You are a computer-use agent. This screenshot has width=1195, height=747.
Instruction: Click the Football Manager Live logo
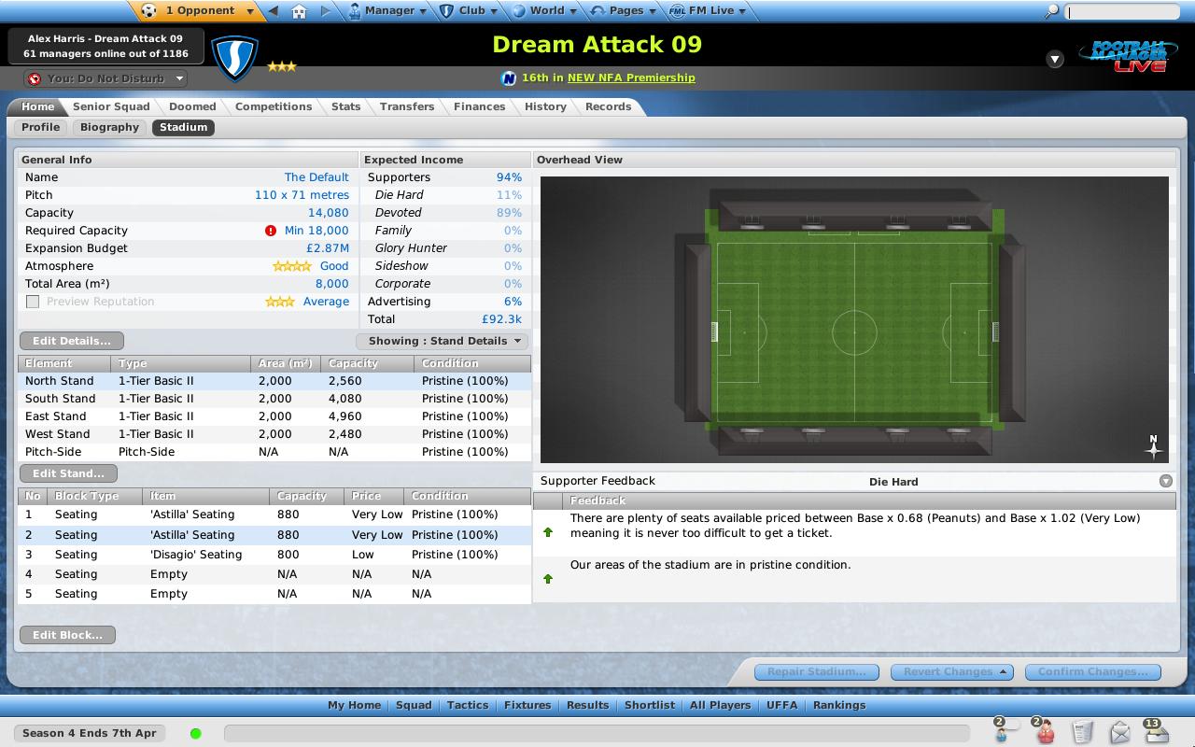coord(1127,56)
